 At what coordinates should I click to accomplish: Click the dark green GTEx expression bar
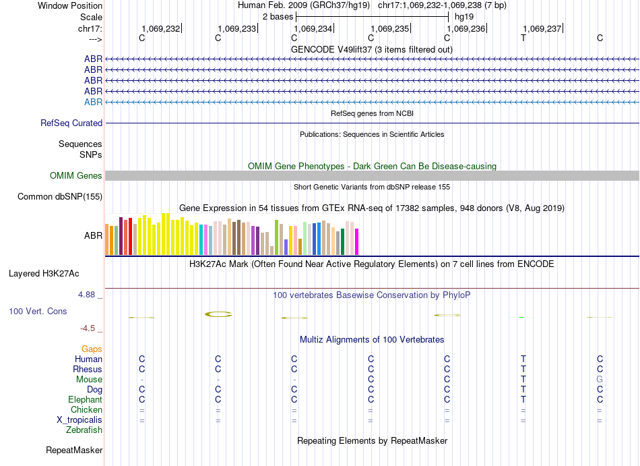coord(342,242)
